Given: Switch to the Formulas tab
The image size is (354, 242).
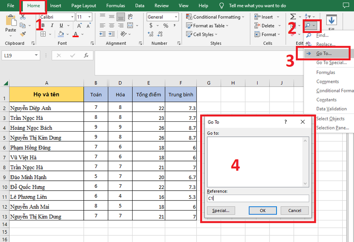Looking at the screenshot, I should coord(116,5).
